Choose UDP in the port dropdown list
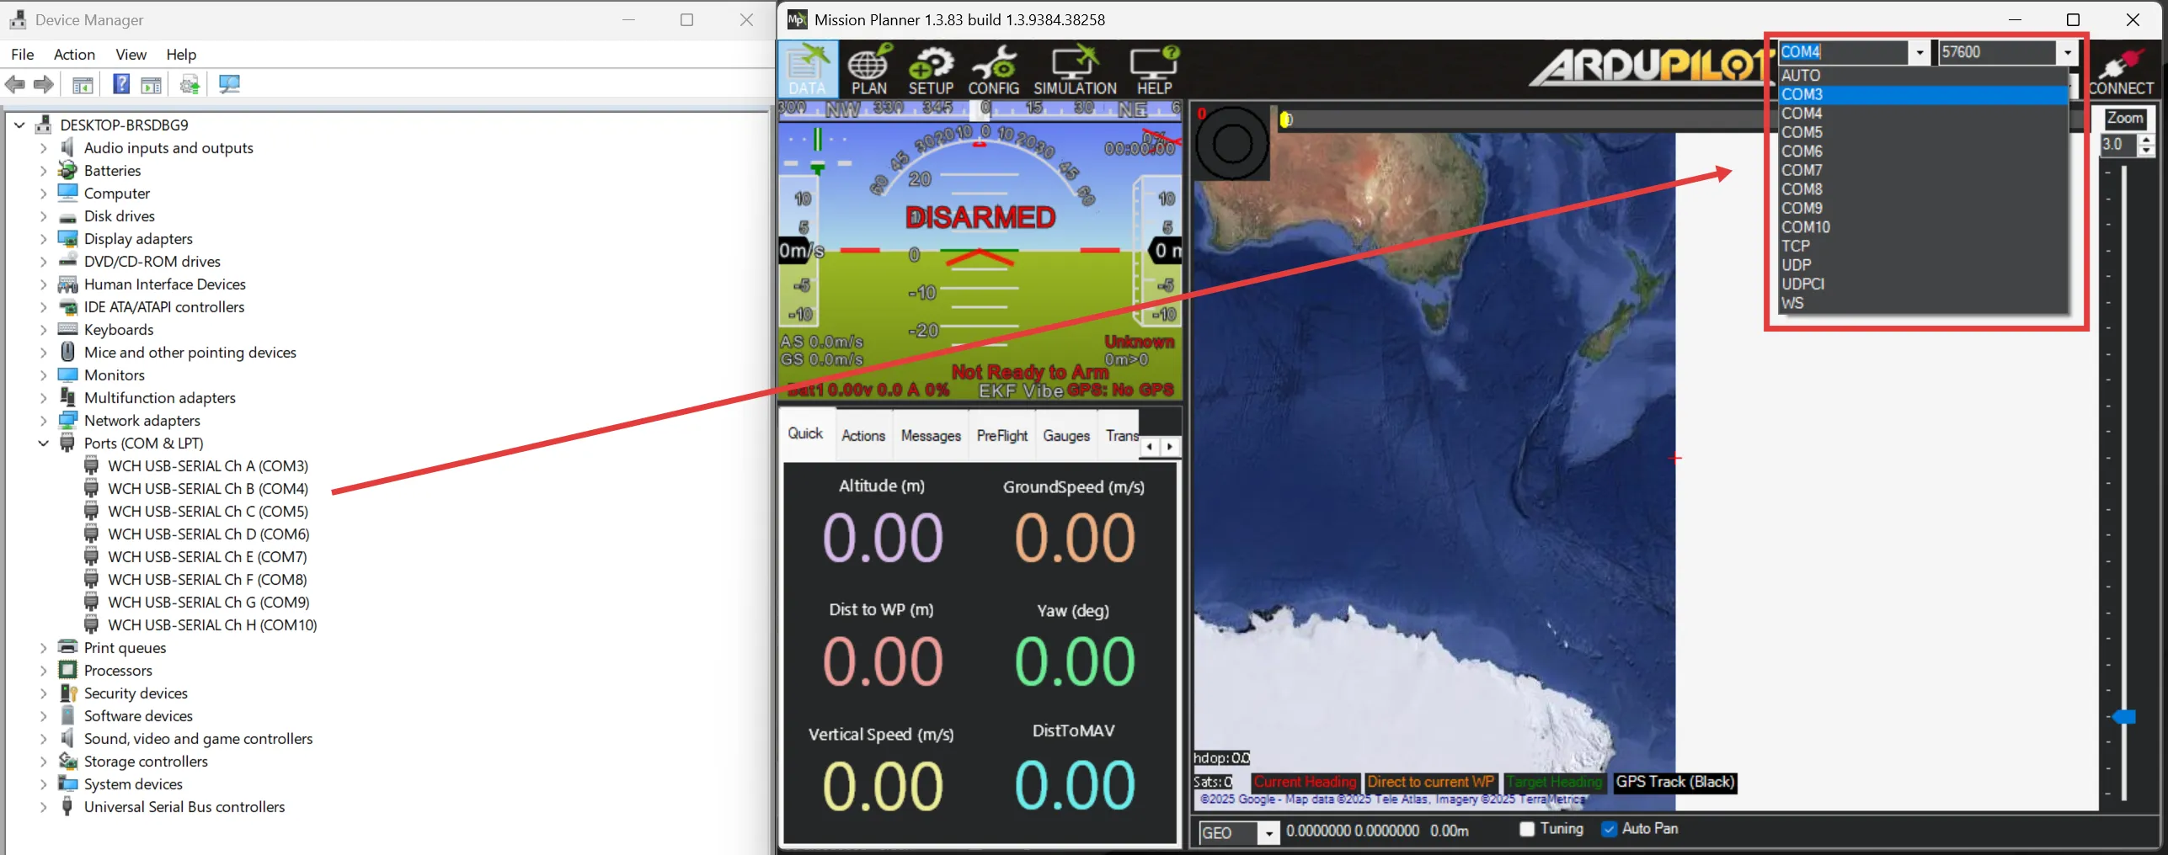The width and height of the screenshot is (2168, 855). 1924,265
